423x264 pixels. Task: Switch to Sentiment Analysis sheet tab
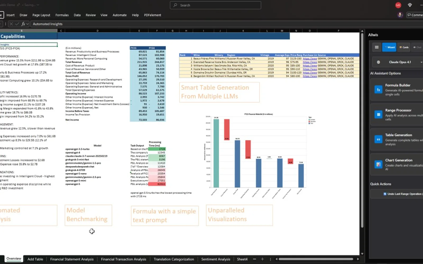point(216,259)
